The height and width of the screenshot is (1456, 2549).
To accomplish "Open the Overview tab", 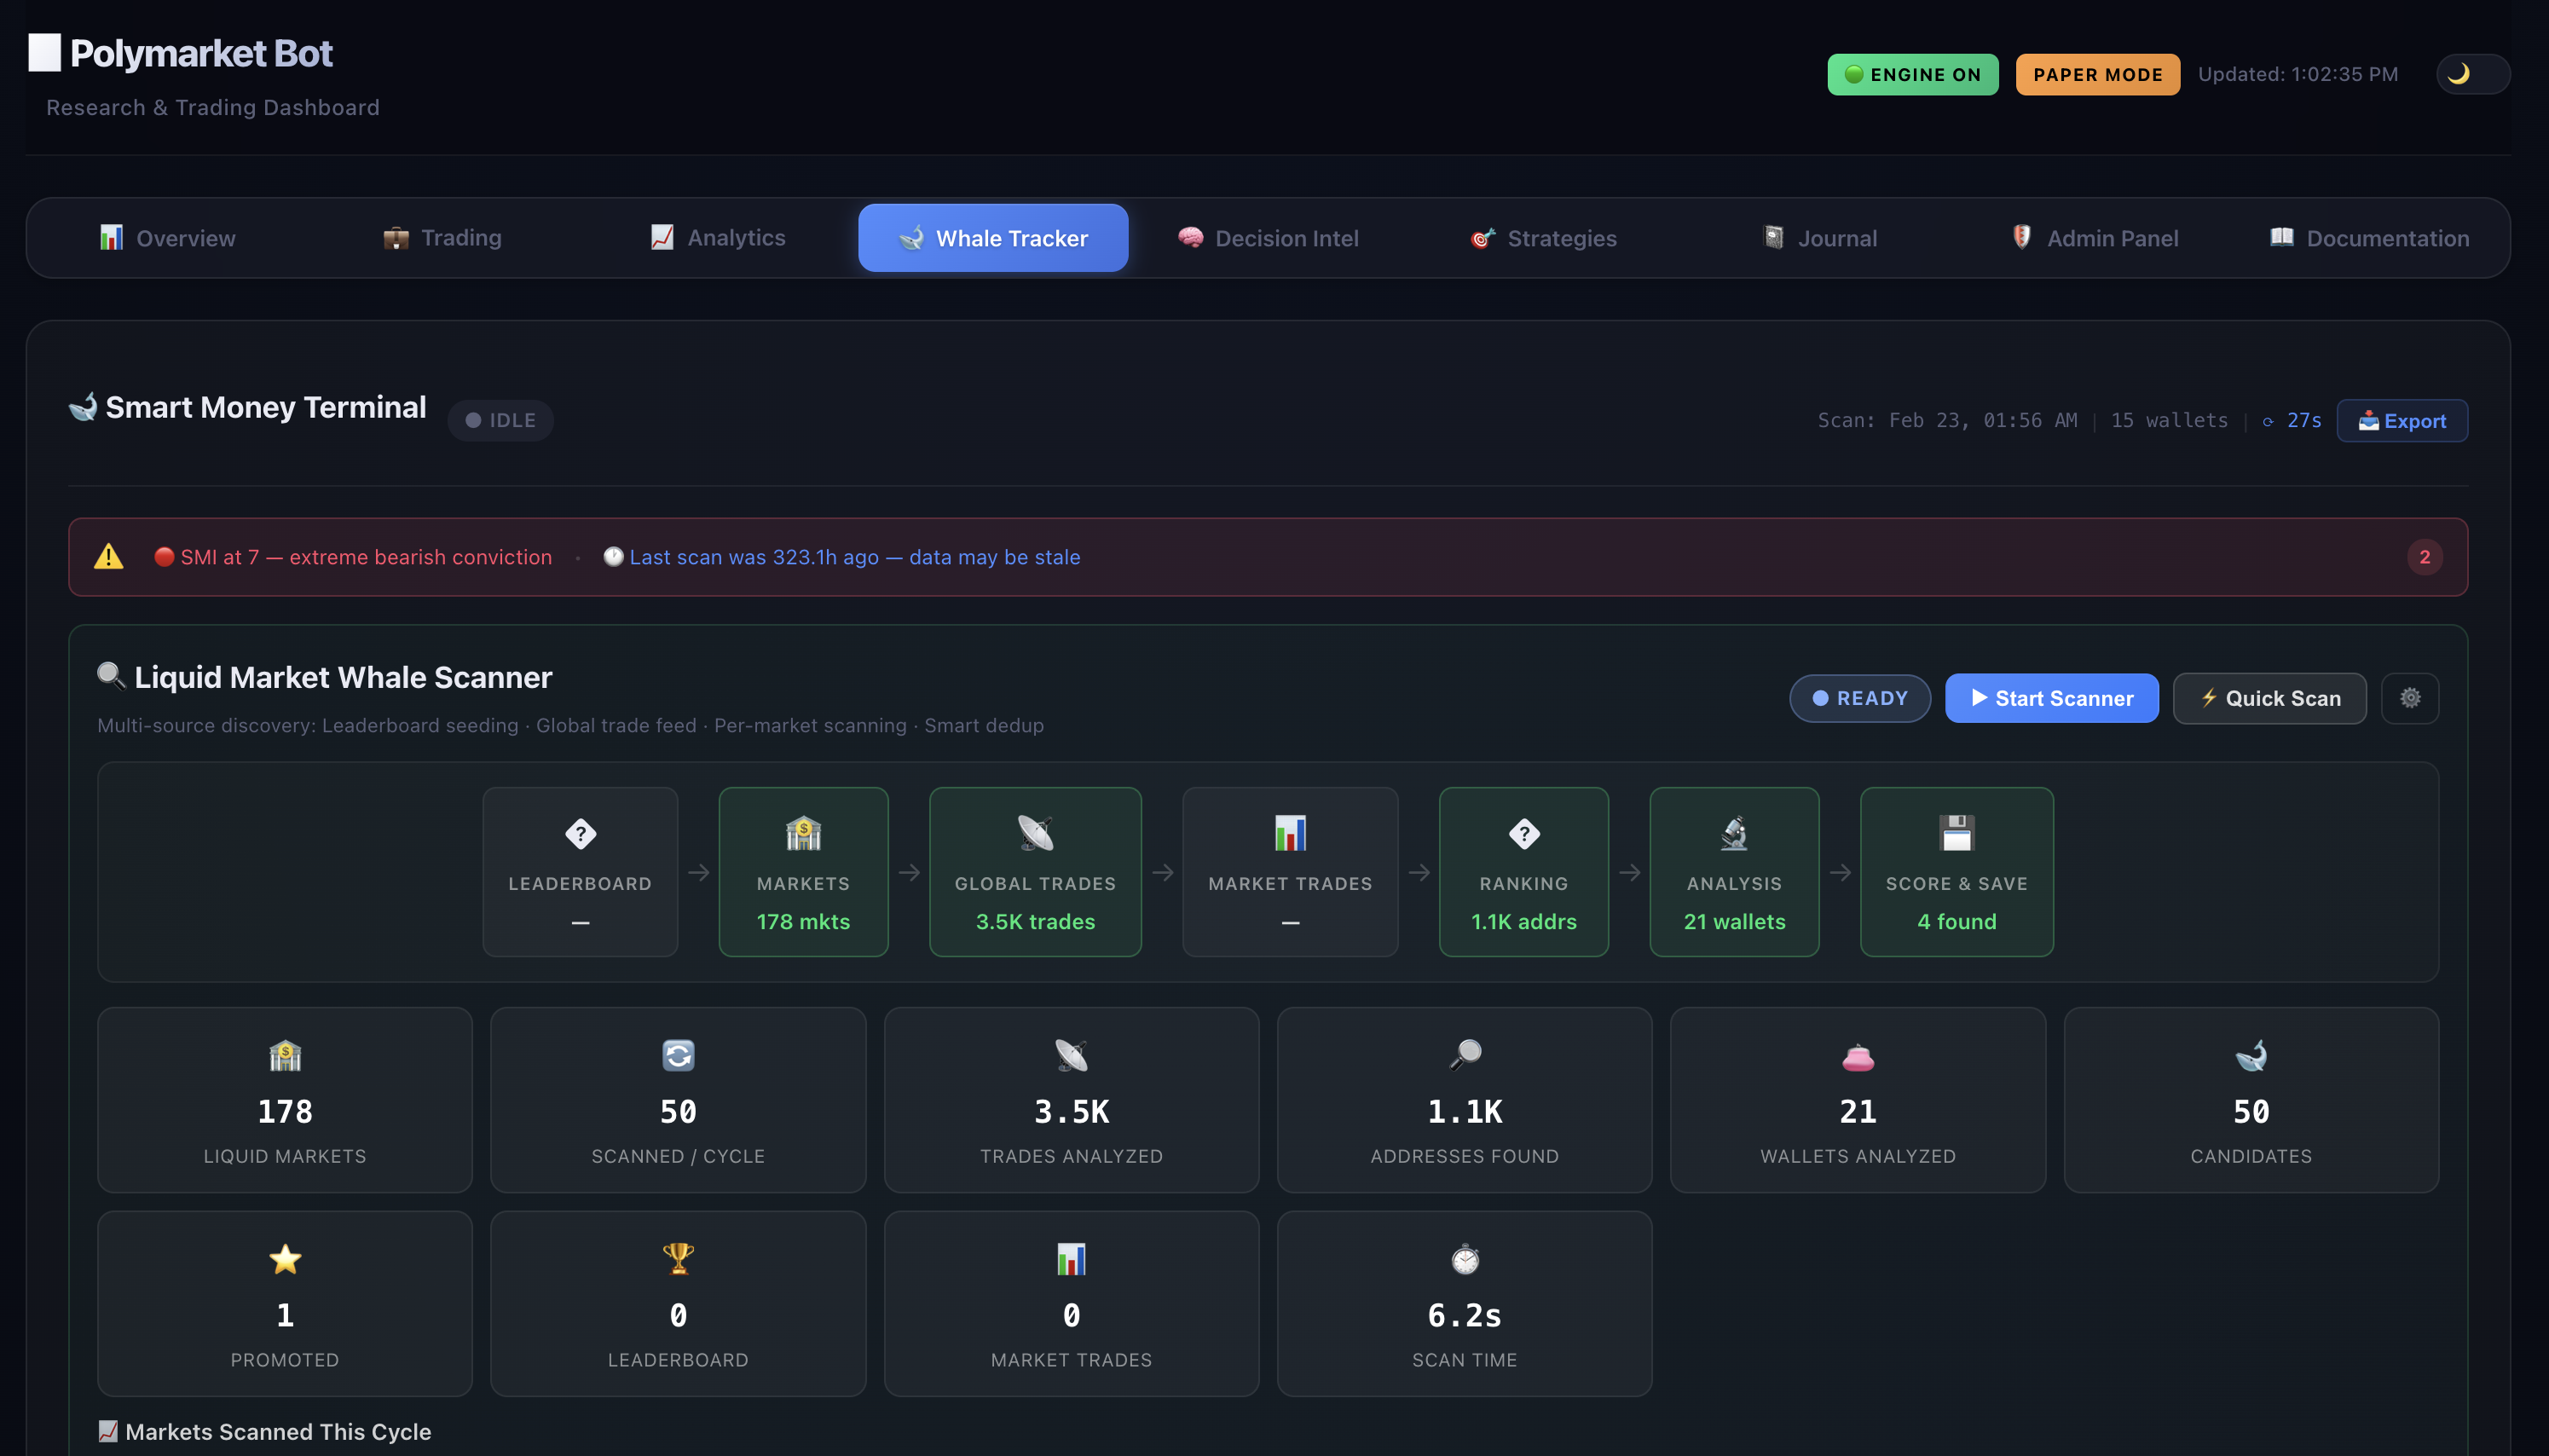I will pos(167,238).
